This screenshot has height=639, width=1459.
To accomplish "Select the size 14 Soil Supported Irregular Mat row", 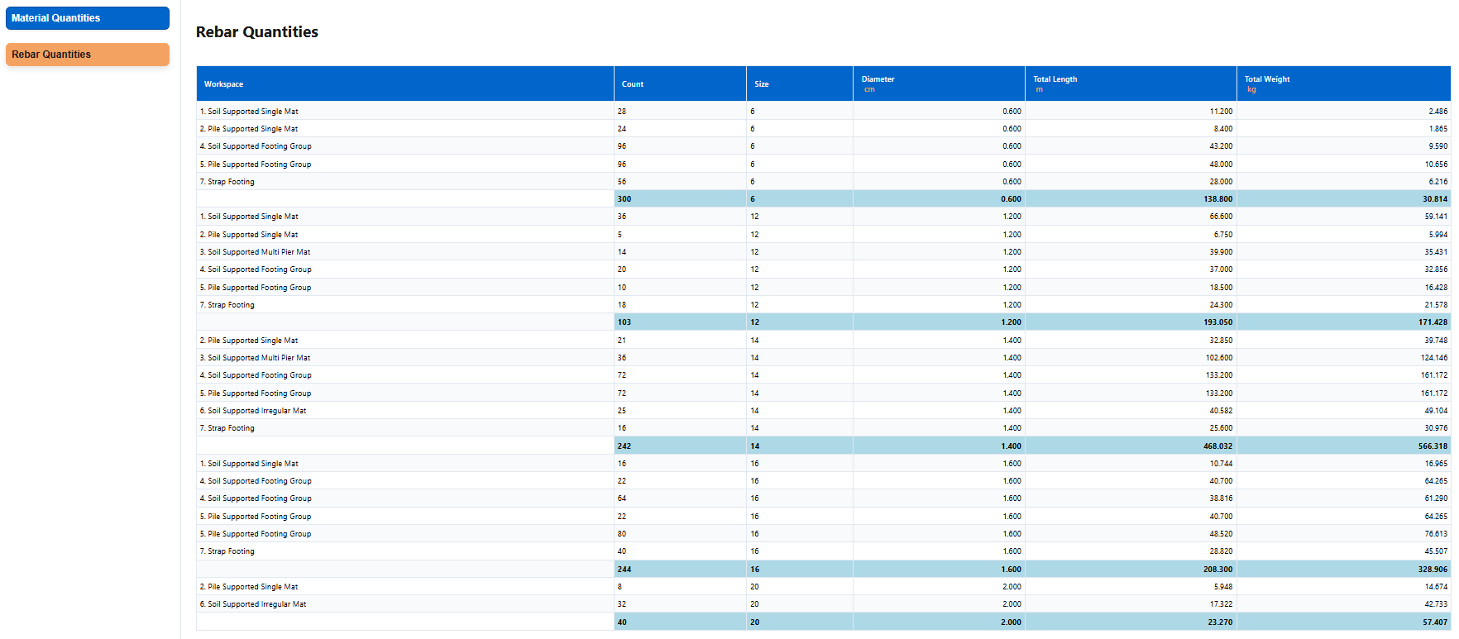I will click(x=253, y=411).
